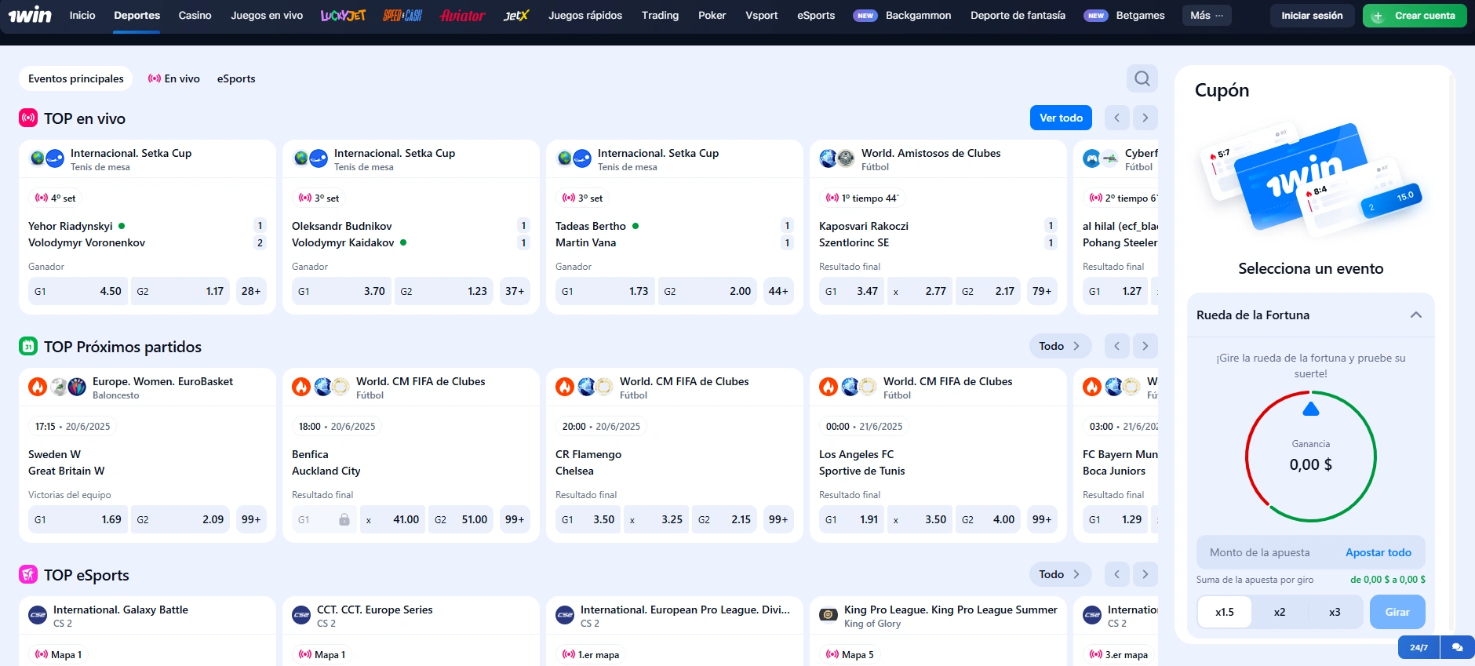Click the green plus icon in Crear cuenta
This screenshot has width=1475, height=666.
[1378, 16]
